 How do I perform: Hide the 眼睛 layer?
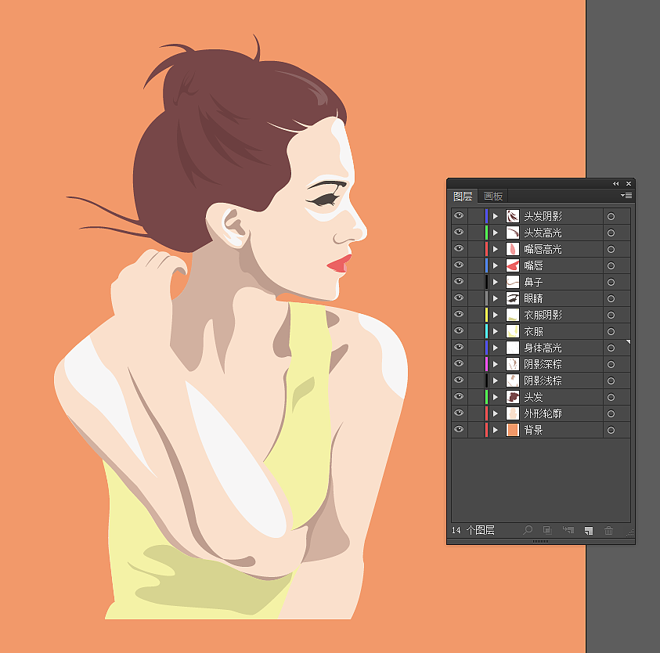click(x=459, y=298)
